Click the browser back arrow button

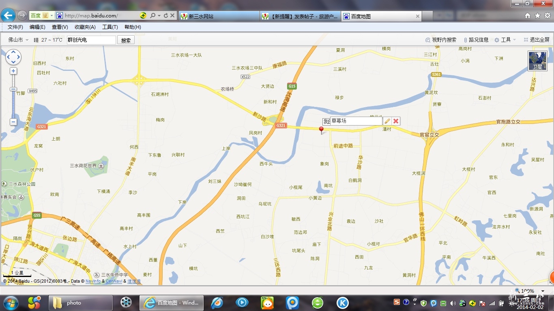tap(8, 16)
